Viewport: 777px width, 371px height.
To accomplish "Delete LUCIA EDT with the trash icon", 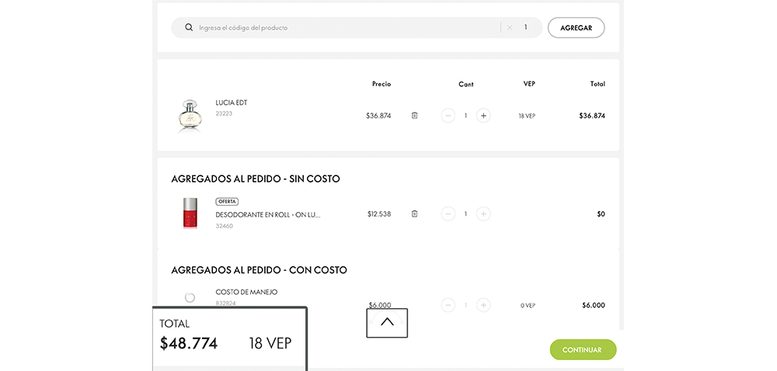I will click(x=414, y=115).
